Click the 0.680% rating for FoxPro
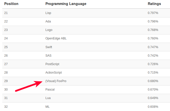Image resolution: width=170 pixels, height=111 pixels. tap(153, 81)
